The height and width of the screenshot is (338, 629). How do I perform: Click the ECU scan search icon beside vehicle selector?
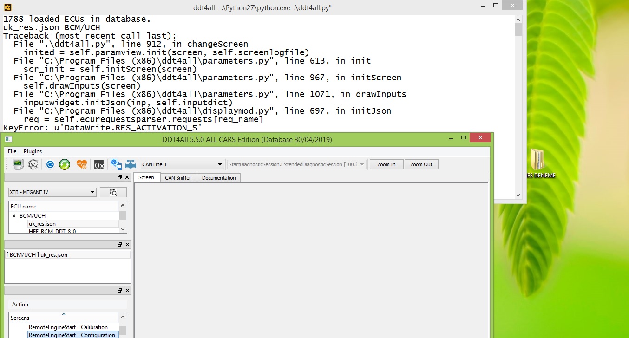[x=113, y=191]
